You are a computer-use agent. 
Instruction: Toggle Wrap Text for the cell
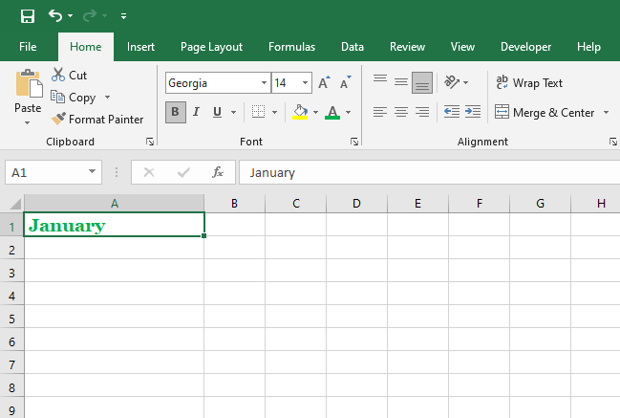pyautogui.click(x=530, y=83)
